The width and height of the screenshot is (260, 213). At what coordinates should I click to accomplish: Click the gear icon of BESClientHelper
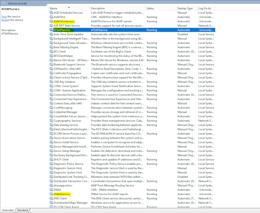tap(51, 56)
